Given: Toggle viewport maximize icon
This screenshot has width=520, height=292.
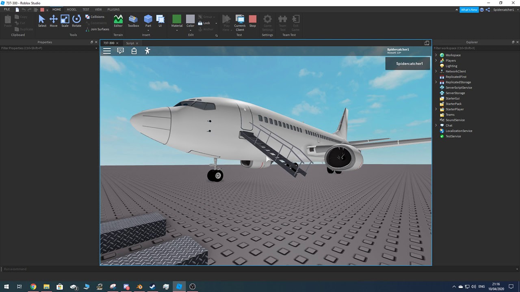Looking at the screenshot, I should [x=427, y=43].
